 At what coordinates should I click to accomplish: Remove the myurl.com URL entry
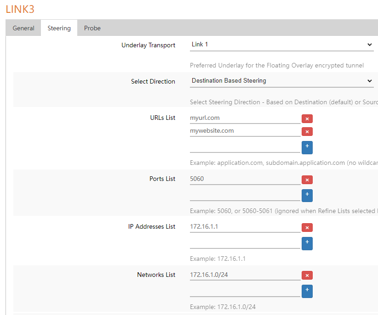coord(307,119)
